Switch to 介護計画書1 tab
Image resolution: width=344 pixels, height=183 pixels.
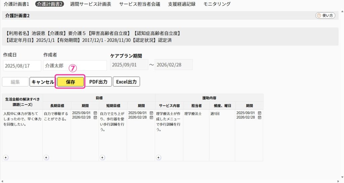click(x=16, y=4)
